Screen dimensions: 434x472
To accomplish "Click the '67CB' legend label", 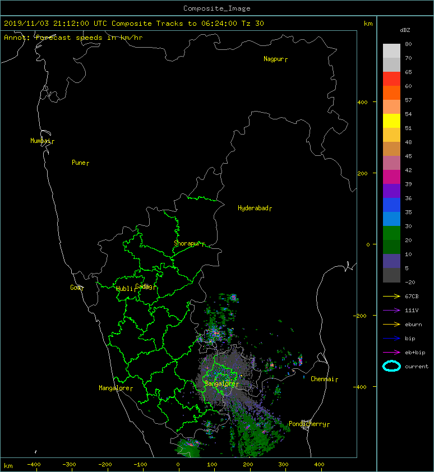I will coord(412,297).
